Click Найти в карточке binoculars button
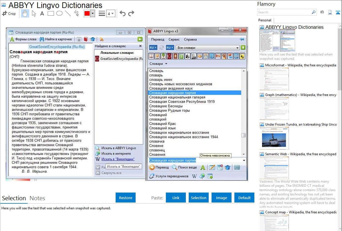This screenshot has width=342, height=231. [56, 39]
